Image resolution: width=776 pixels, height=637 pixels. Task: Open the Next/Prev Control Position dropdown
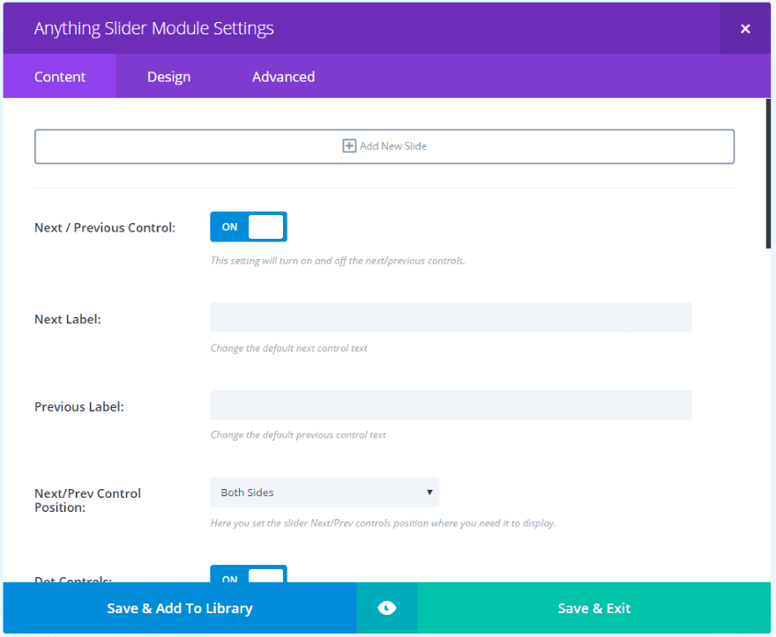(324, 493)
